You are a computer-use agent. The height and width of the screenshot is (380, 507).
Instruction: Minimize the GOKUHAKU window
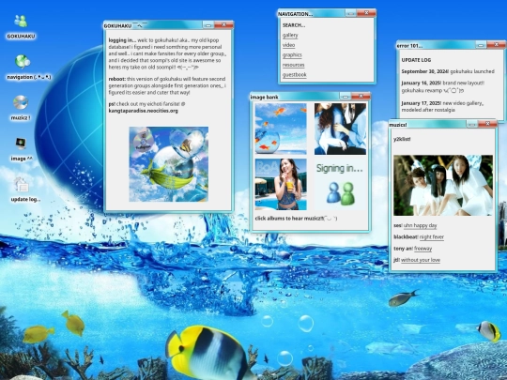pos(208,25)
